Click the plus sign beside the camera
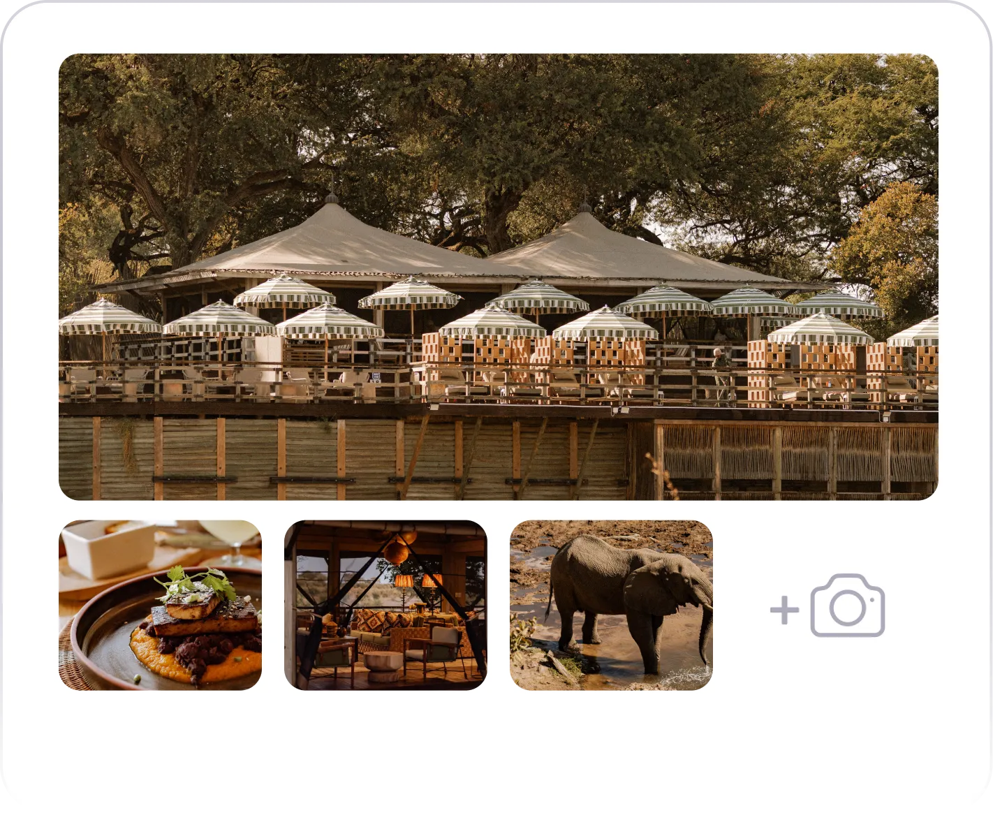This screenshot has height=813, width=993. (785, 610)
